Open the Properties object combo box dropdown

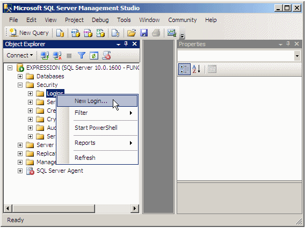[x=297, y=56]
